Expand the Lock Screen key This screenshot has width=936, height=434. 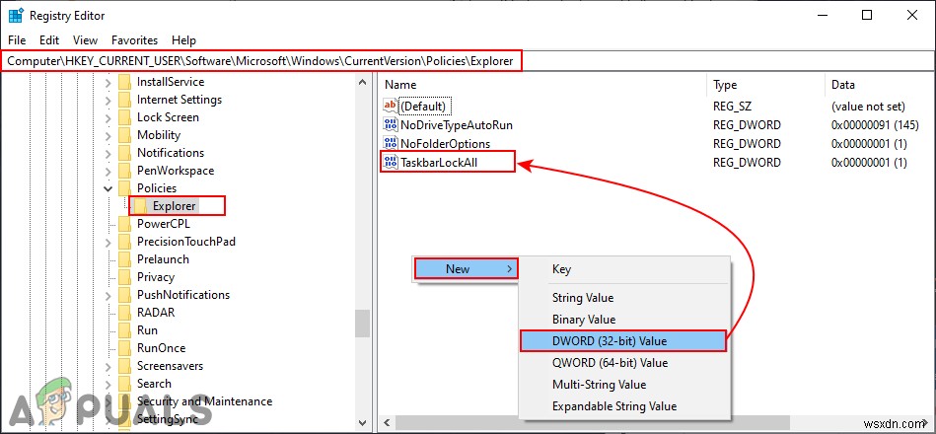pos(108,117)
